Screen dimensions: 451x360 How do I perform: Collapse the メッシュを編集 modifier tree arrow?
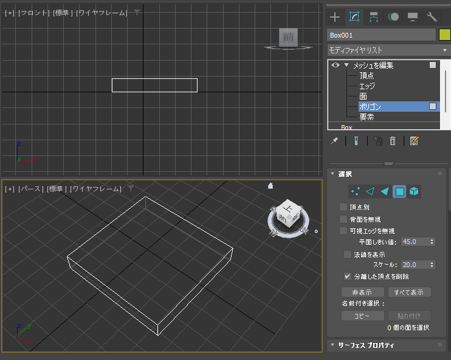[346, 65]
